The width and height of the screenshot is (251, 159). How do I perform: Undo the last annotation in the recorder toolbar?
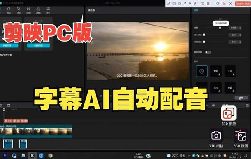coord(203,3)
